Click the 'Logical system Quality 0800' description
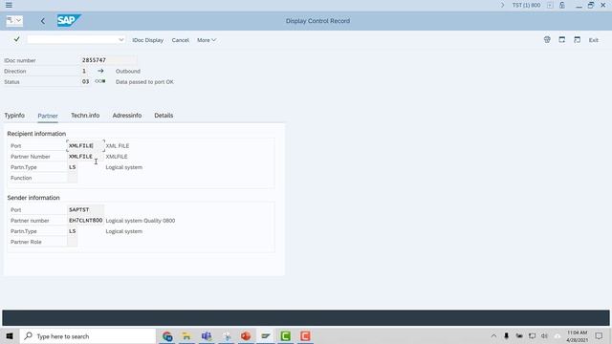This screenshot has width=612, height=344. (x=141, y=221)
